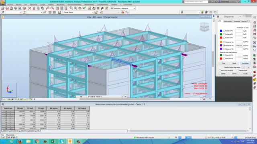257x144 pixels.
Task: Open the 'Resultados - diagramas' layout dropdown
Action: (x=134, y=8)
